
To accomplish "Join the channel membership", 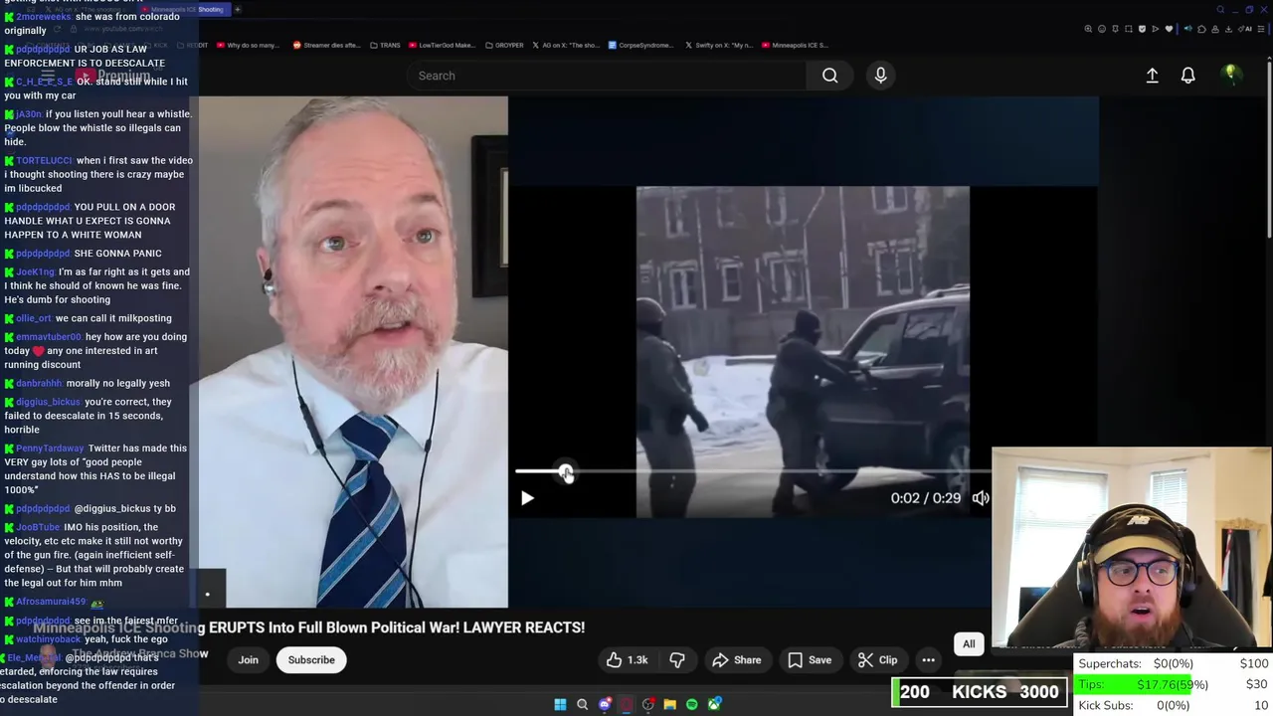I will [x=248, y=659].
